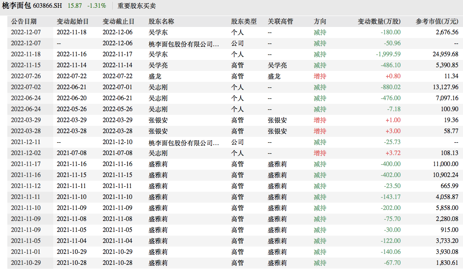This screenshot has height=269, width=463.
Task: Click the market value 108.13
Action: point(449,153)
